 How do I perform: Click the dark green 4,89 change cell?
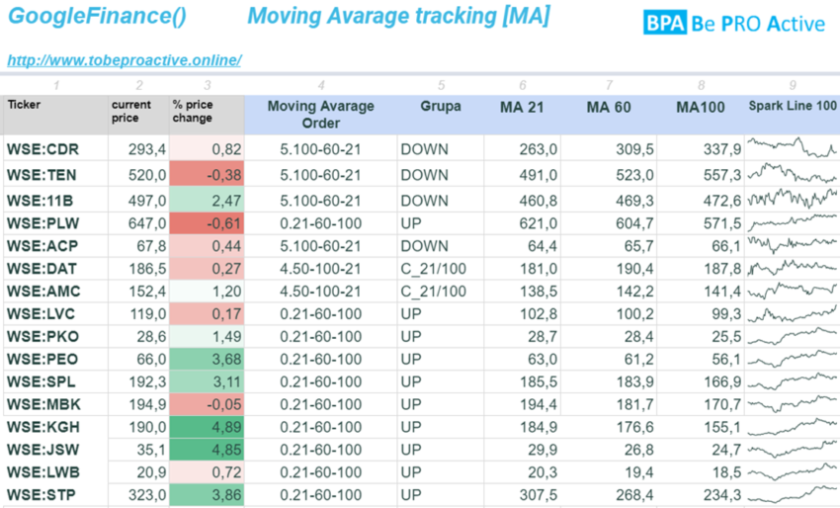(x=207, y=427)
